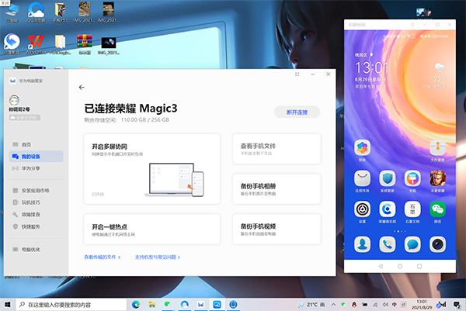Open 安装应用市场 from the sidebar
The height and width of the screenshot is (311, 466).
pyautogui.click(x=35, y=190)
